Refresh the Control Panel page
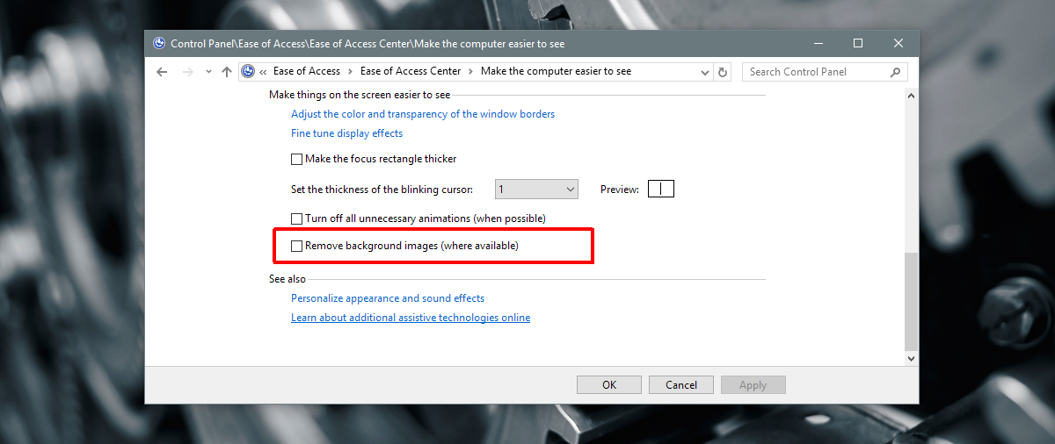This screenshot has height=444, width=1055. click(723, 72)
